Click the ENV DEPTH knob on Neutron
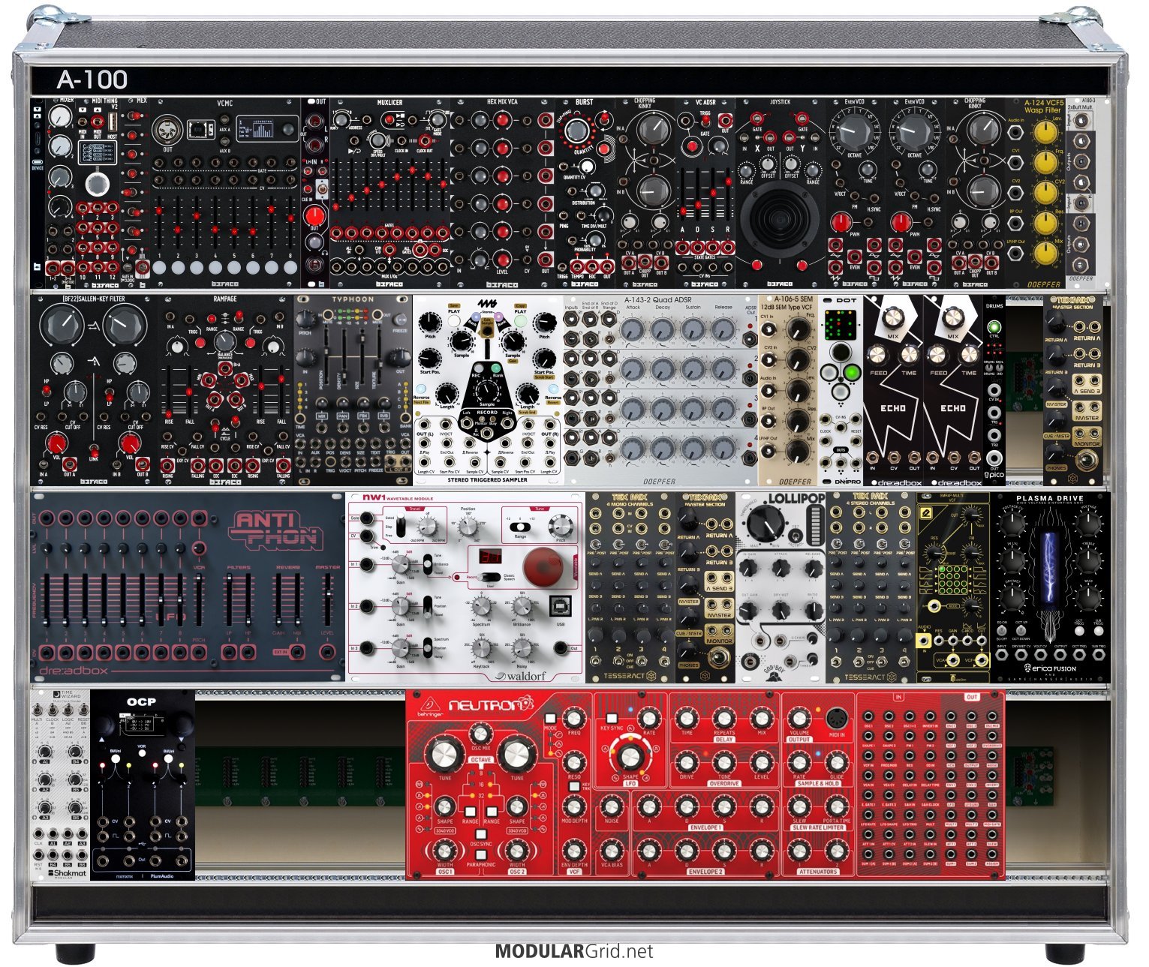Screen dimensions: 1149x967 (574, 850)
